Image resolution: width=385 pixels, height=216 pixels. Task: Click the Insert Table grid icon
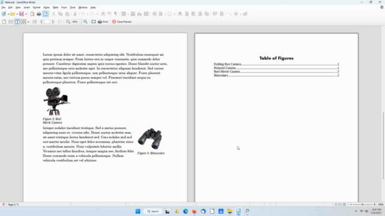pyautogui.click(x=124, y=14)
